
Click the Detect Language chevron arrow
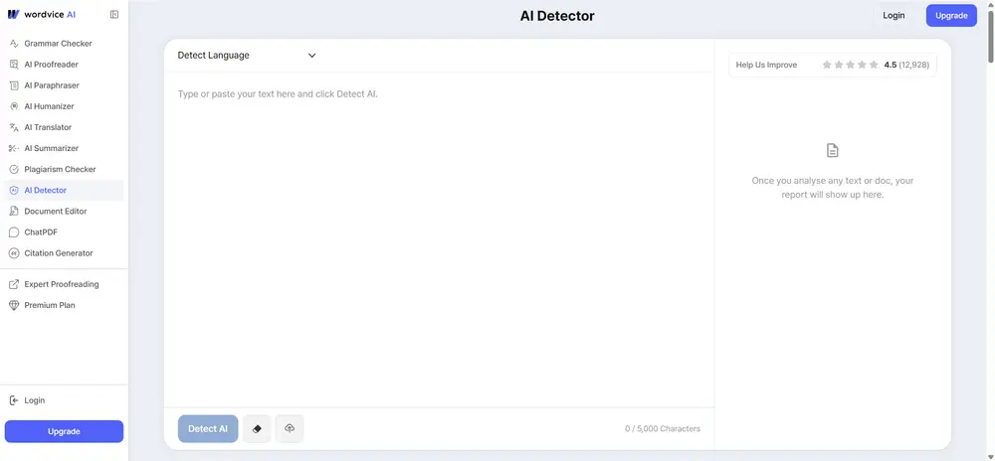click(x=312, y=55)
